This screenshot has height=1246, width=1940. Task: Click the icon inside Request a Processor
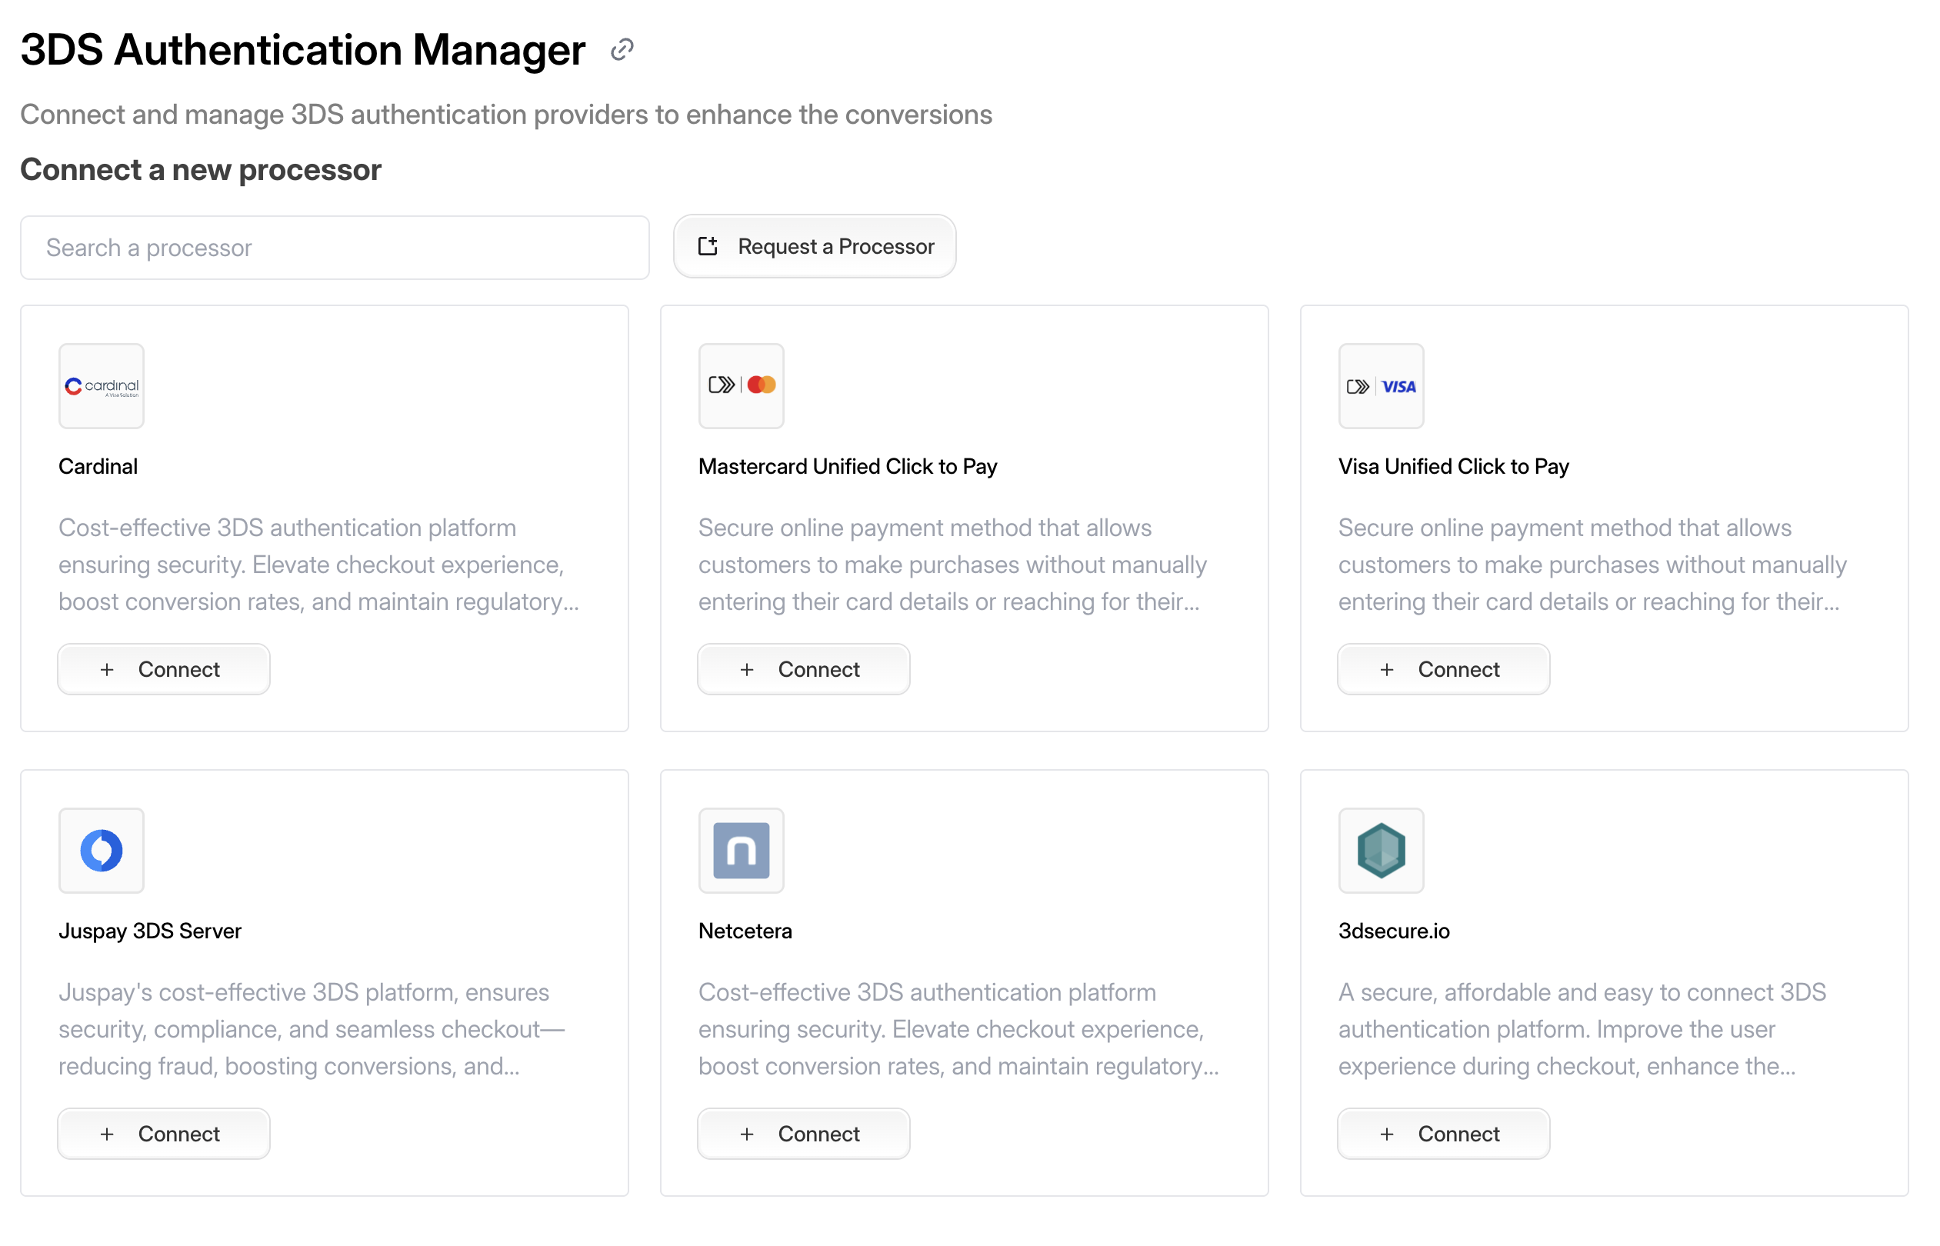tap(708, 246)
